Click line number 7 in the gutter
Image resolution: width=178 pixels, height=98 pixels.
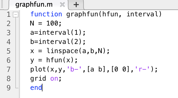pyautogui.click(x=8, y=69)
